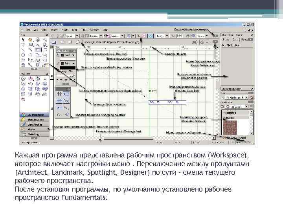Open the Quick Preferences menu pill button
Viewport: 283px width, 212px height.
pyautogui.click(x=215, y=42)
